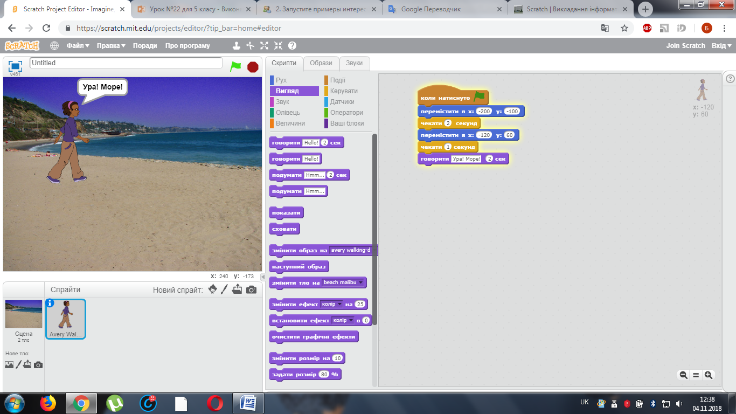Viewport: 736px width, 414px height.
Task: Switch to the Образи tab
Action: coord(321,63)
